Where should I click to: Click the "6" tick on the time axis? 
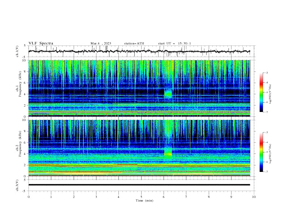pyautogui.click(x=164, y=197)
